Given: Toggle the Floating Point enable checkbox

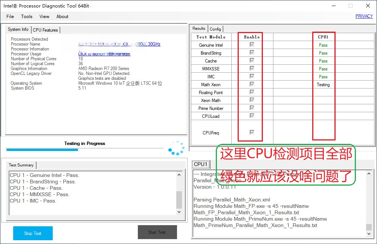Looking at the screenshot, I should pyautogui.click(x=252, y=92).
